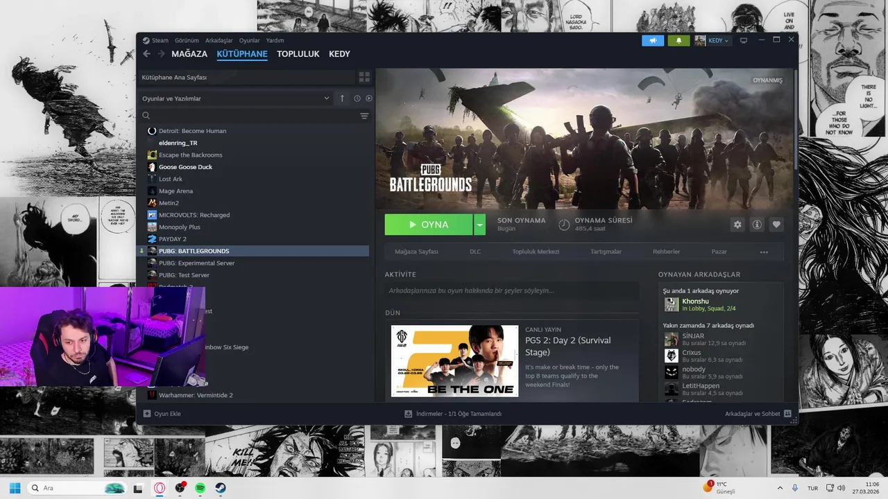Click the downloads icon in the footer
The height and width of the screenshot is (499, 888).
[409, 414]
